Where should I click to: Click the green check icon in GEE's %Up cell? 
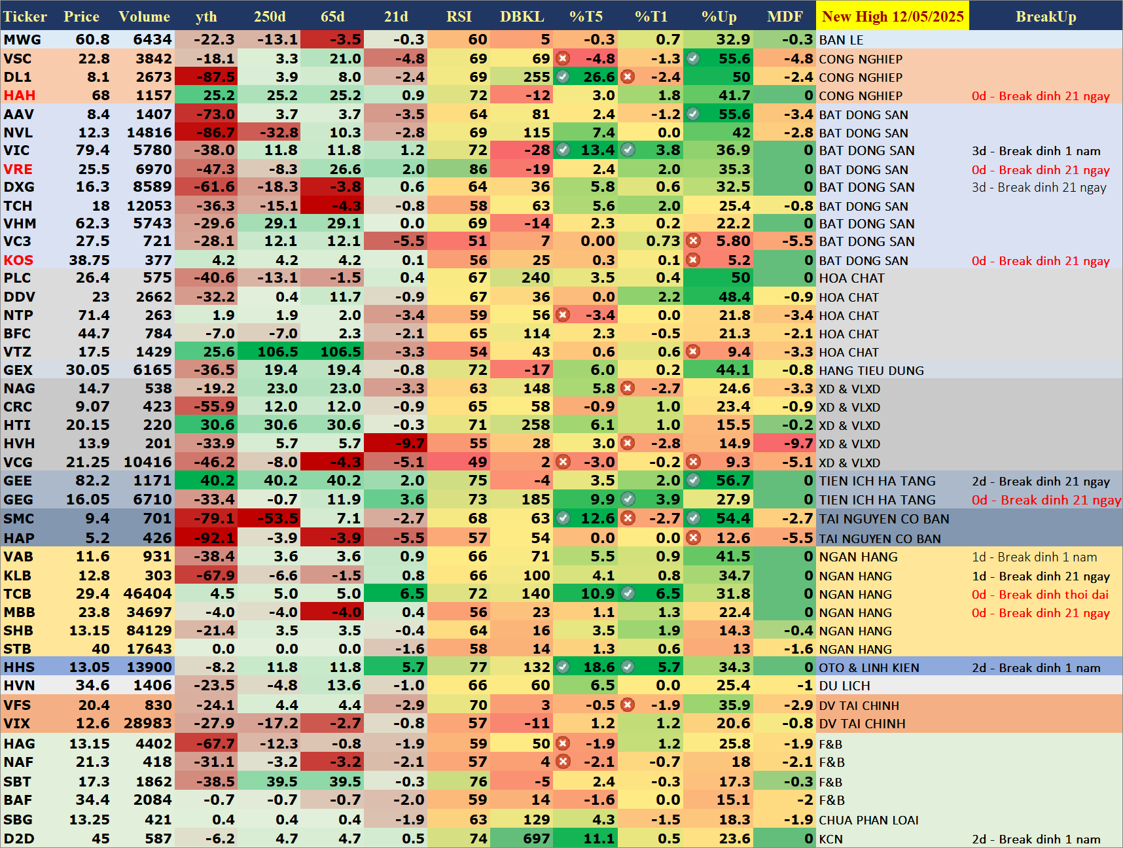pyautogui.click(x=693, y=480)
